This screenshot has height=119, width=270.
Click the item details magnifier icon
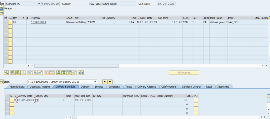(6, 72)
